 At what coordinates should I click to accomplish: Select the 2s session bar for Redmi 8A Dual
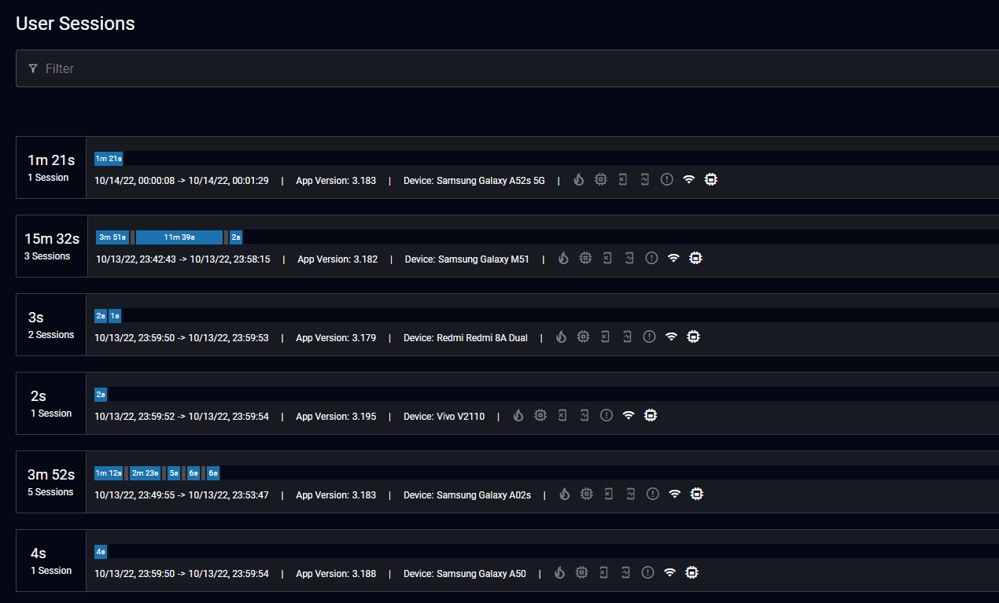[x=101, y=316]
